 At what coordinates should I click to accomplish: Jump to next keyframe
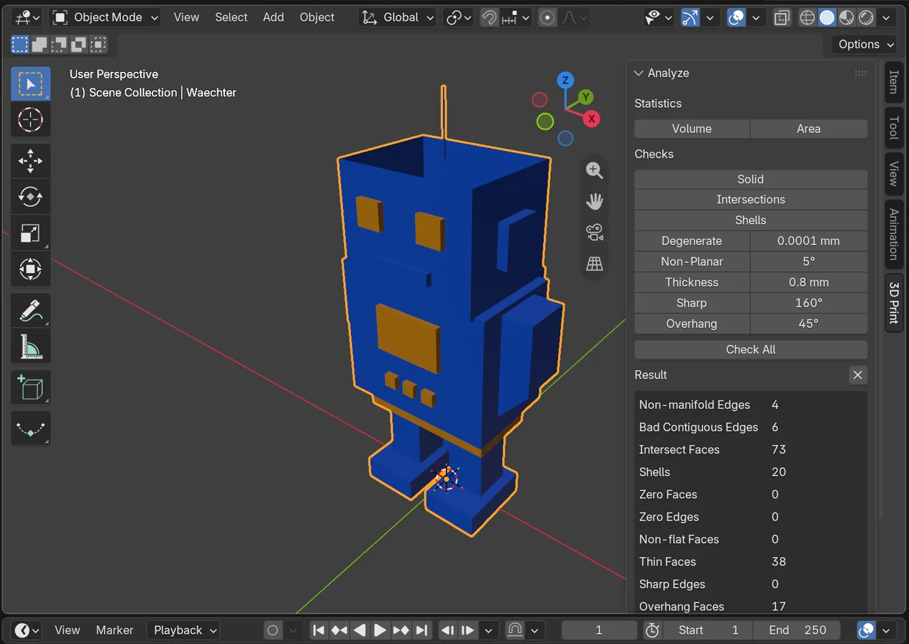401,630
